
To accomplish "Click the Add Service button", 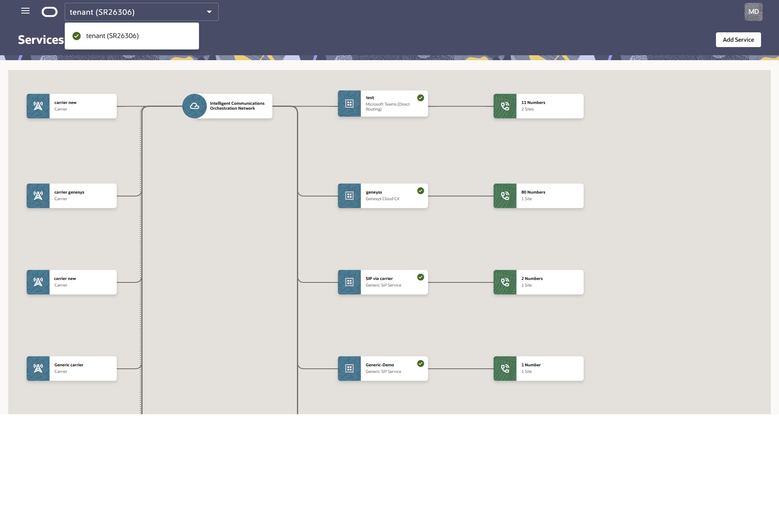I will coord(738,39).
